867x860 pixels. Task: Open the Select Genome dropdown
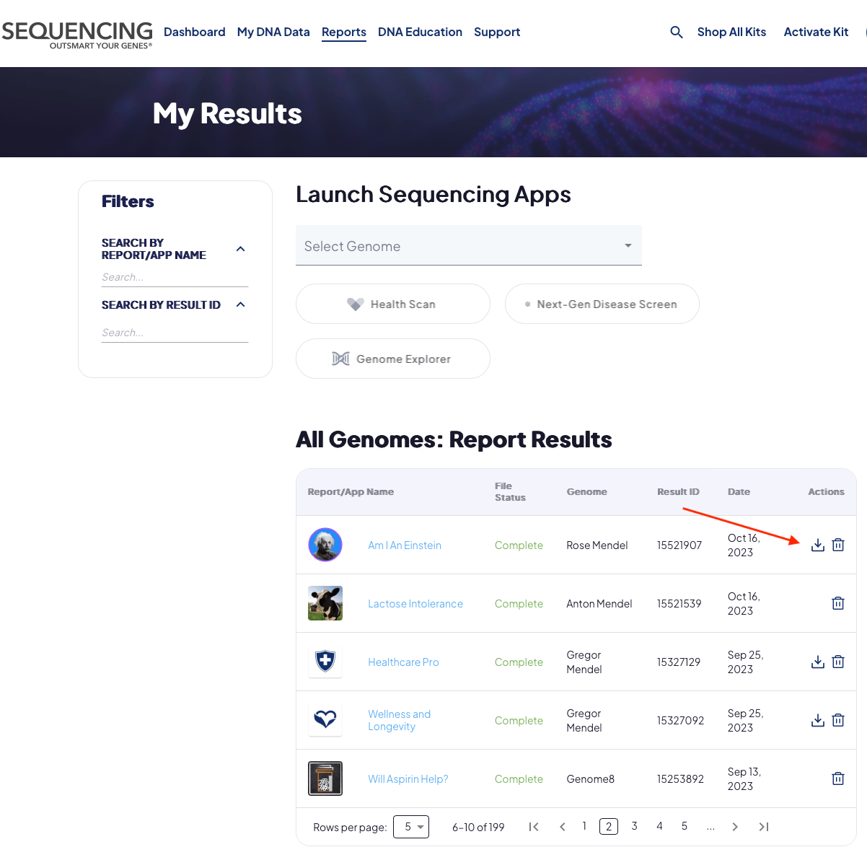(469, 245)
